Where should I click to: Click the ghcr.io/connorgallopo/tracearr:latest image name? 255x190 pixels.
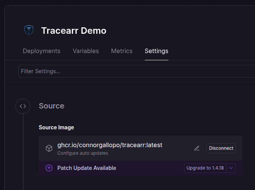(110, 145)
